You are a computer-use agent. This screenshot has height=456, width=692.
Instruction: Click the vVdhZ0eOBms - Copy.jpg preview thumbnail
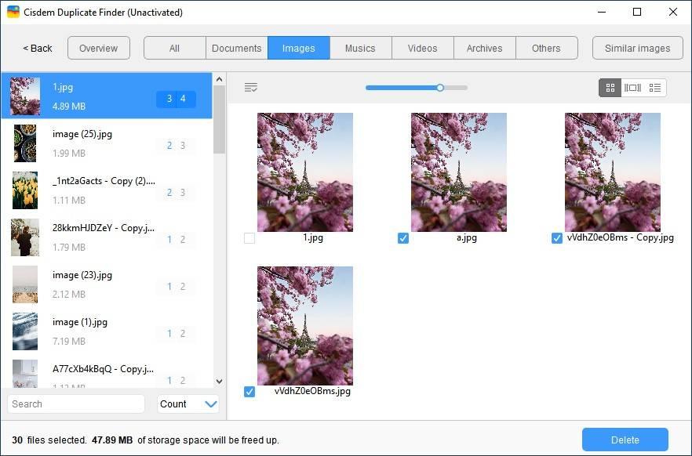click(x=613, y=172)
